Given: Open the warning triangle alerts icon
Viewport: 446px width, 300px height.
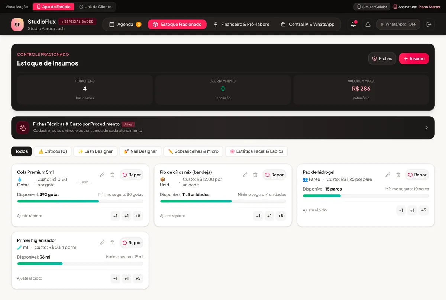Looking at the screenshot, I should tap(368, 24).
